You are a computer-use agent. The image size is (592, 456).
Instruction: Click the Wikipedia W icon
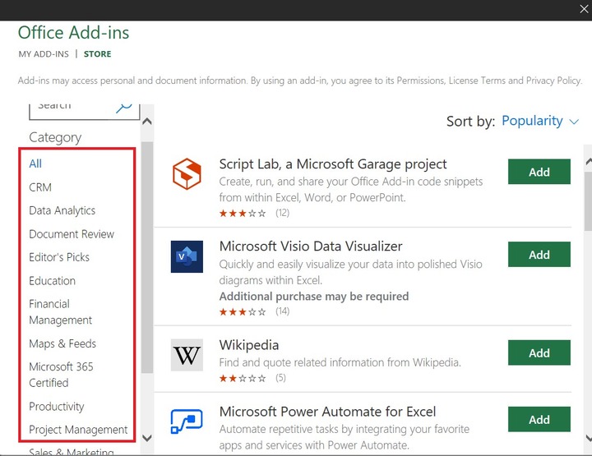click(x=187, y=355)
